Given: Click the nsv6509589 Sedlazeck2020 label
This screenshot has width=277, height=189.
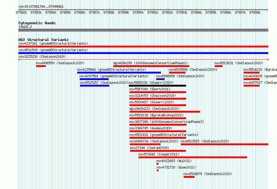Looking at the screenshot, I should tap(193, 70).
